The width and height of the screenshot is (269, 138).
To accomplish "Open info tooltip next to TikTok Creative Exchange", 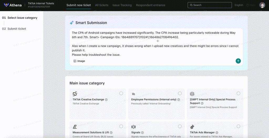I will (106, 100).
